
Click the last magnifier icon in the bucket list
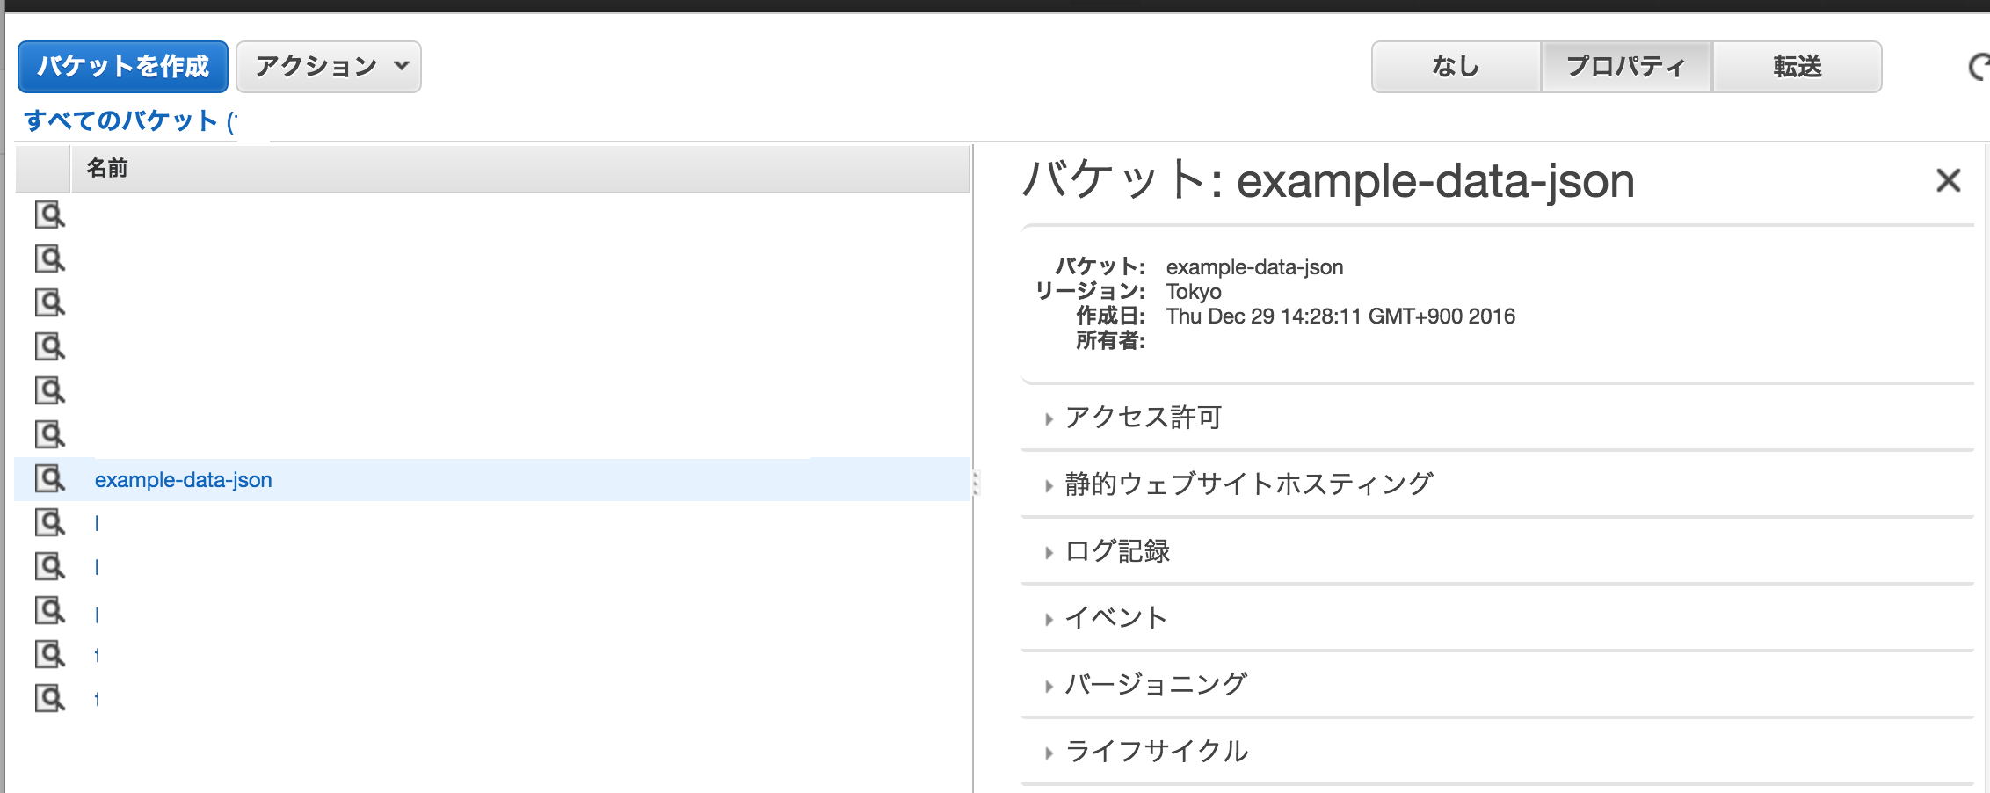[51, 698]
